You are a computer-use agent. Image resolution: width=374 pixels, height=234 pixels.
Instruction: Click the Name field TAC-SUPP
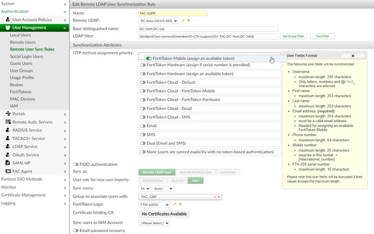(x=173, y=14)
